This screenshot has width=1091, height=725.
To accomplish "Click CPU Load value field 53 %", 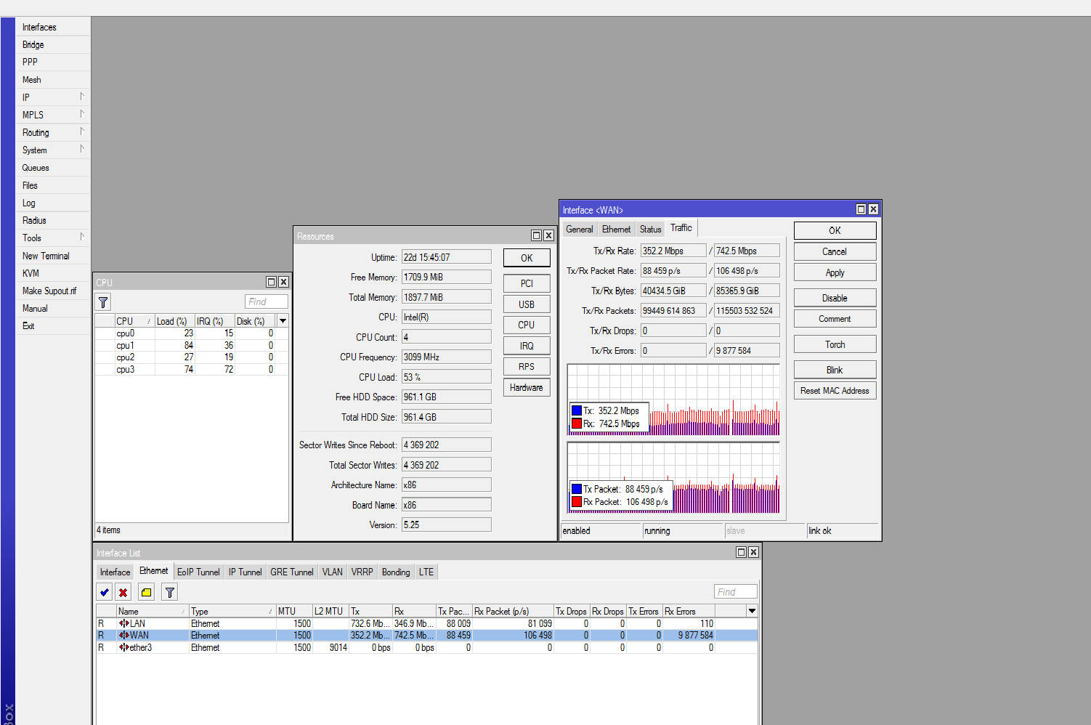I will 446,377.
